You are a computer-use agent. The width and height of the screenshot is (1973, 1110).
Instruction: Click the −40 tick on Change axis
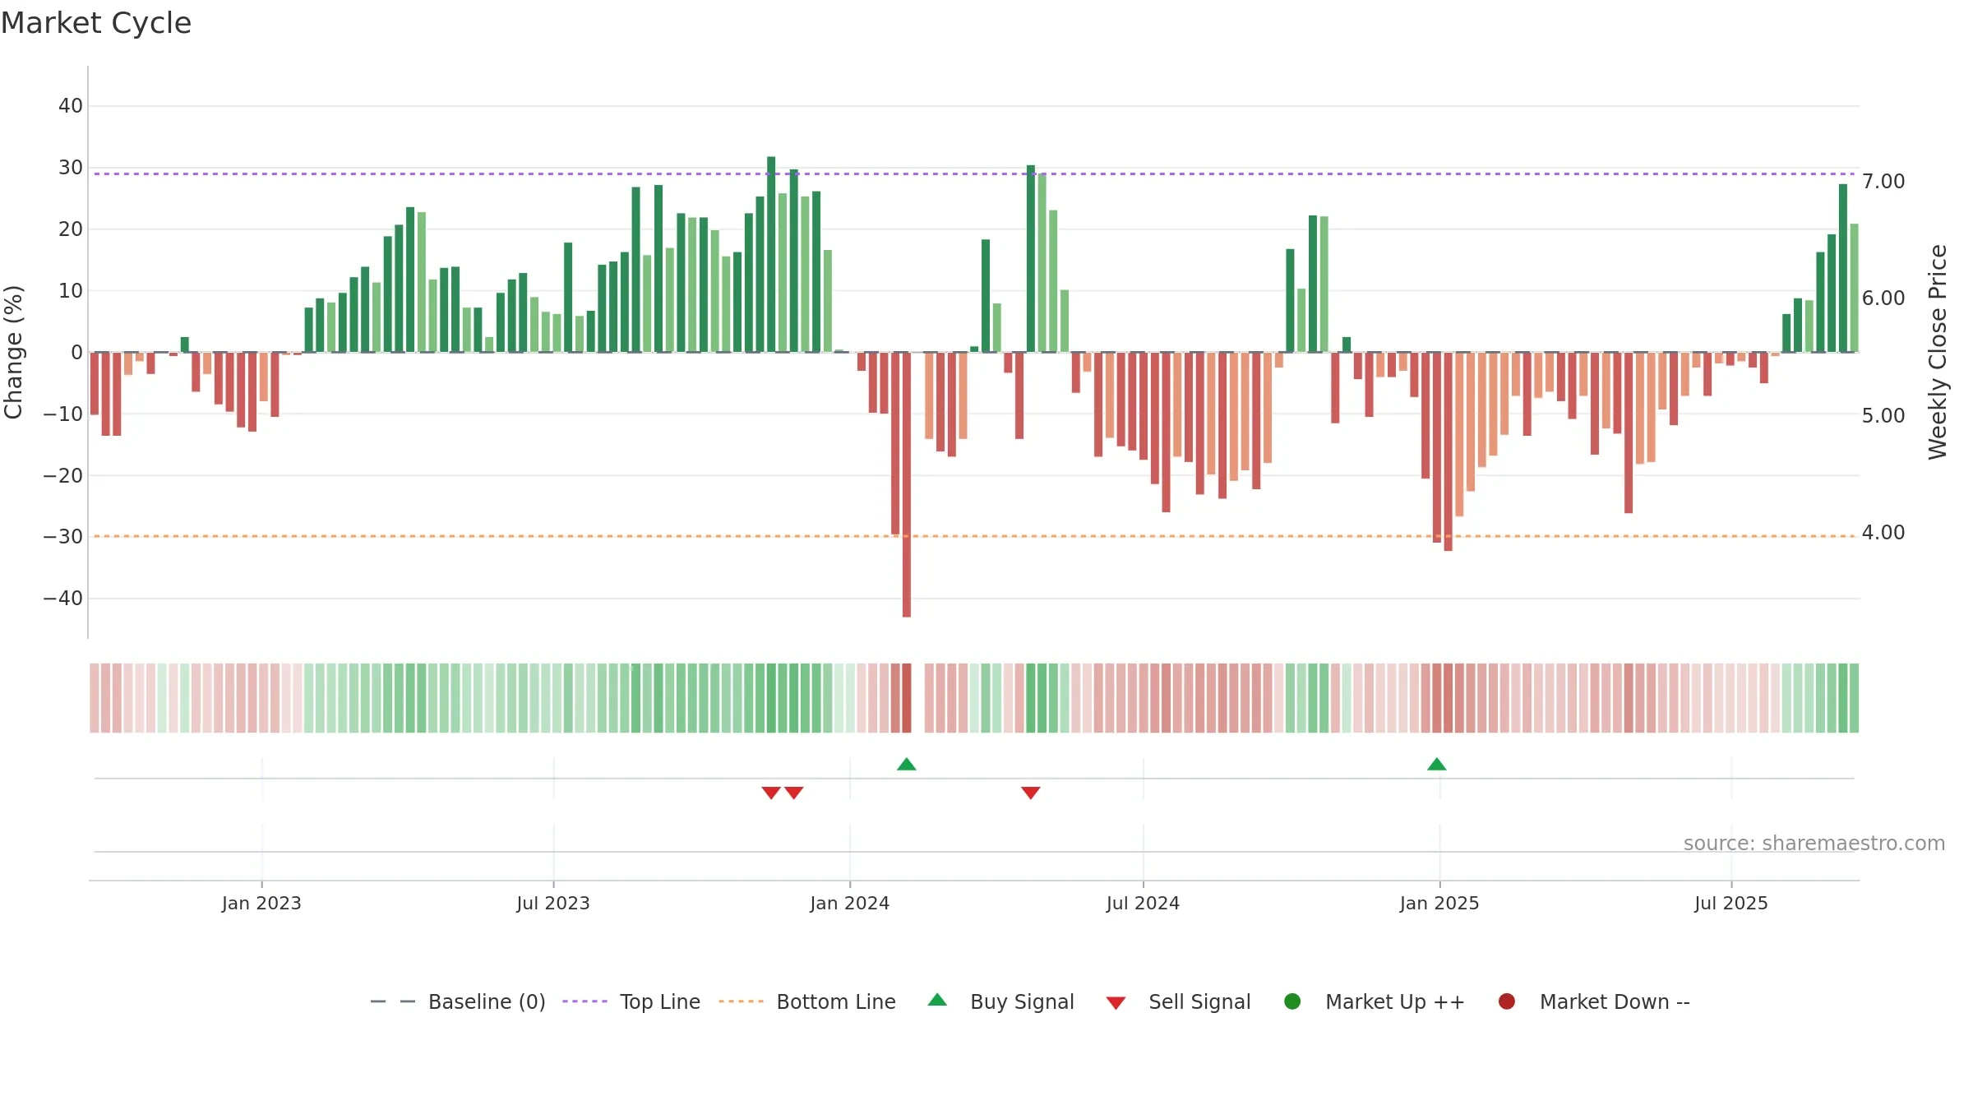(x=63, y=598)
